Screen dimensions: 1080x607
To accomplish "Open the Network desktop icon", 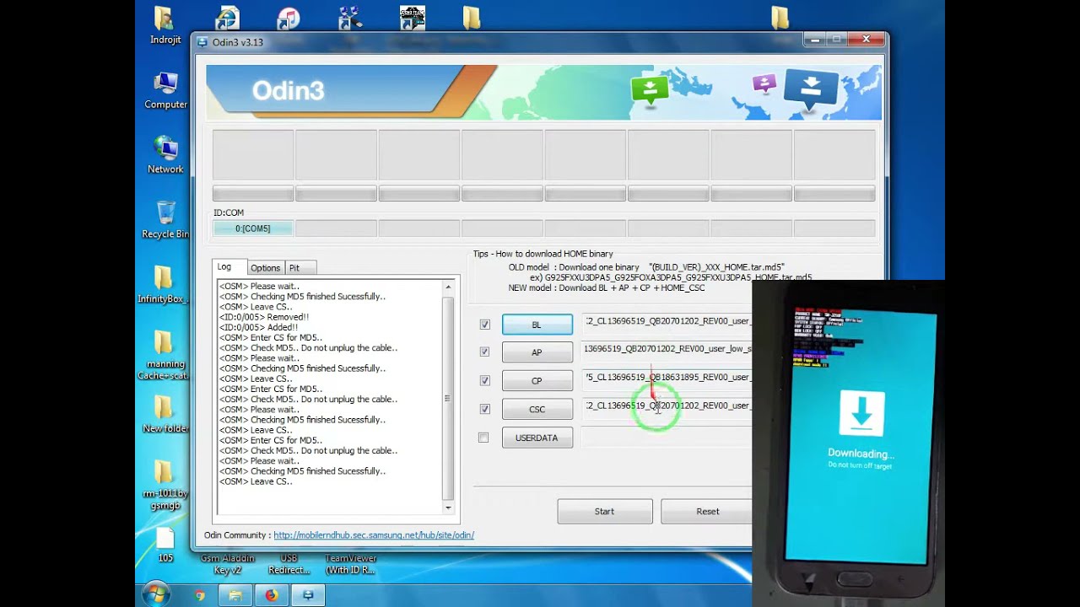I will (x=165, y=154).
